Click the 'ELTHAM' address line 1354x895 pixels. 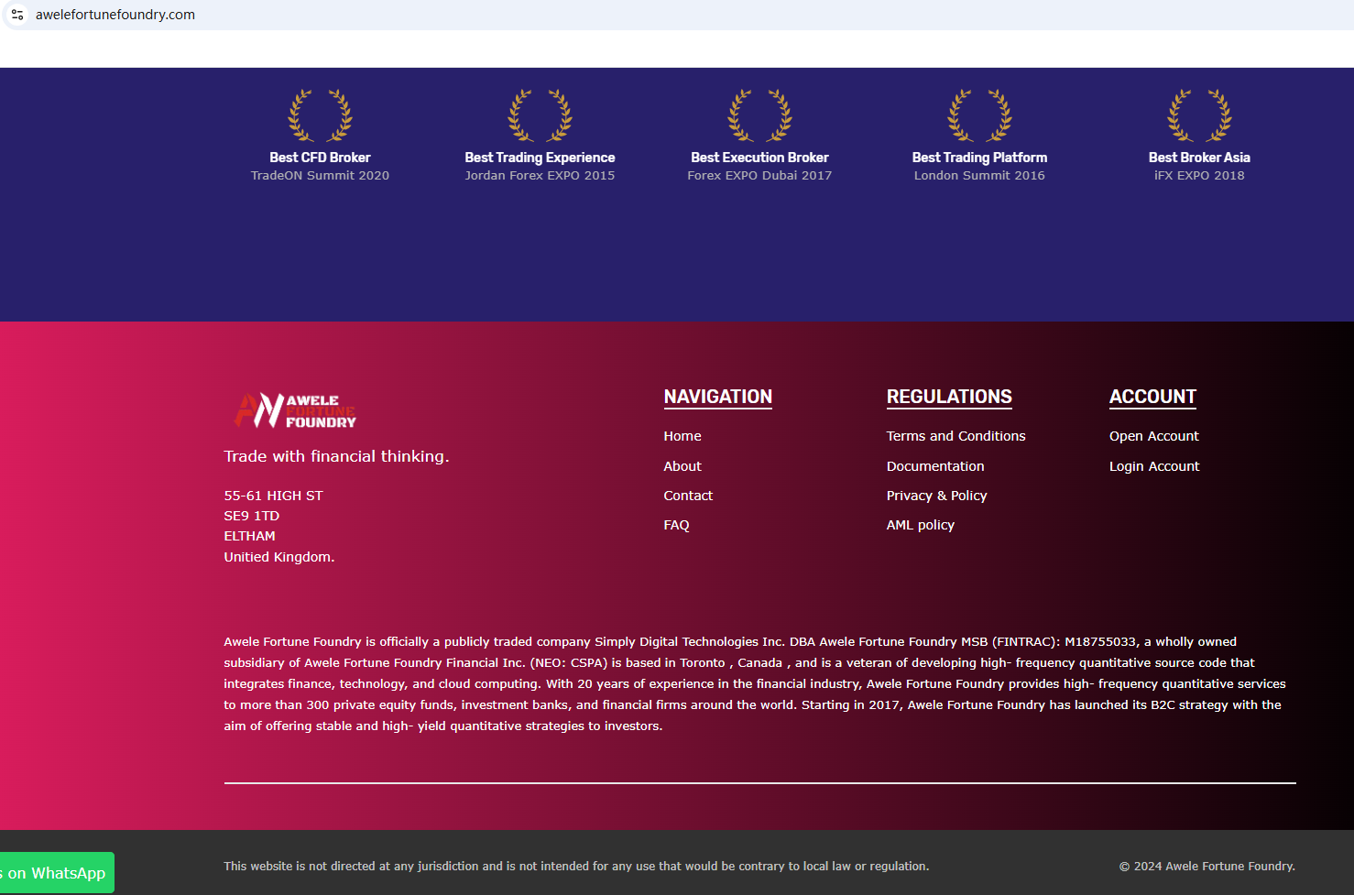tap(249, 536)
